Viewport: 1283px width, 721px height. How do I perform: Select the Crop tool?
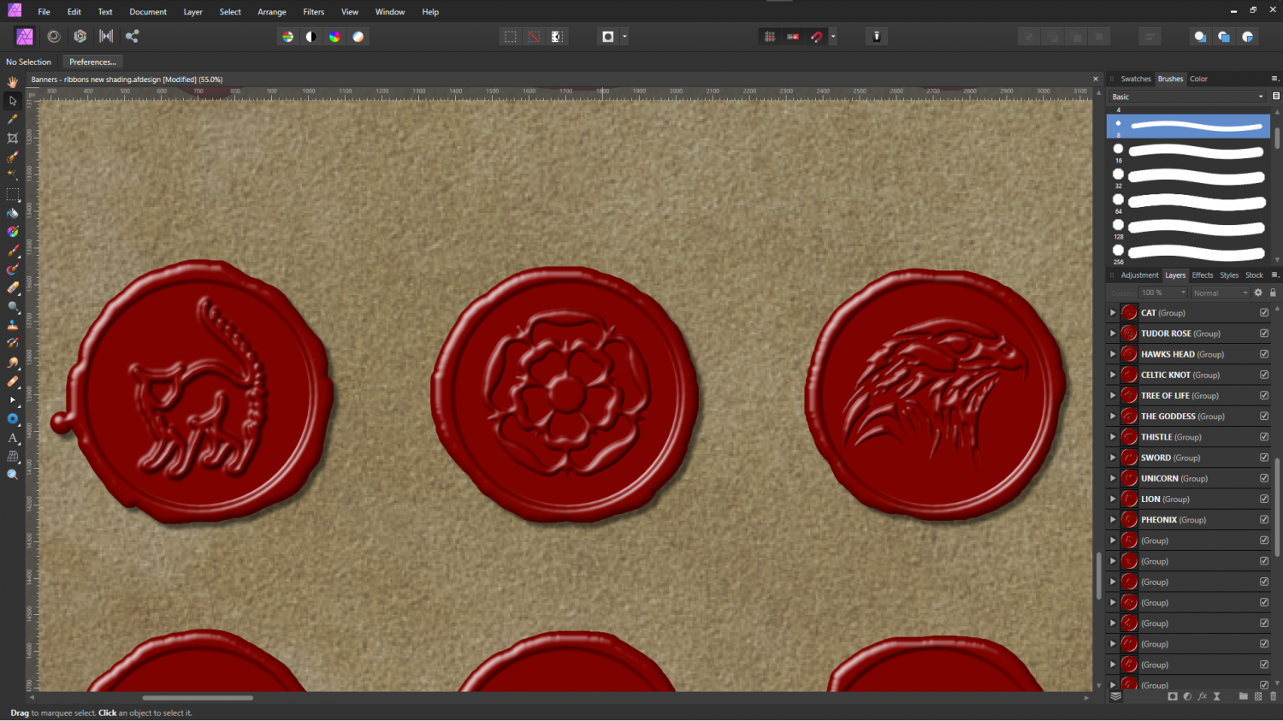(x=12, y=138)
